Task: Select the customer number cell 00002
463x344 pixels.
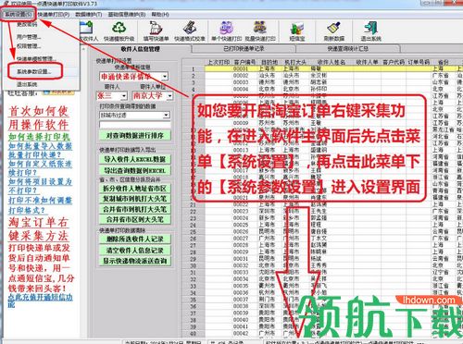Action: [x=241, y=76]
